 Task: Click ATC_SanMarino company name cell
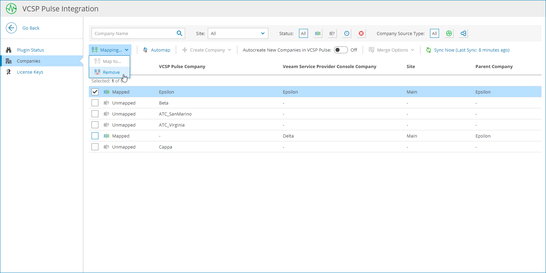[x=175, y=114]
